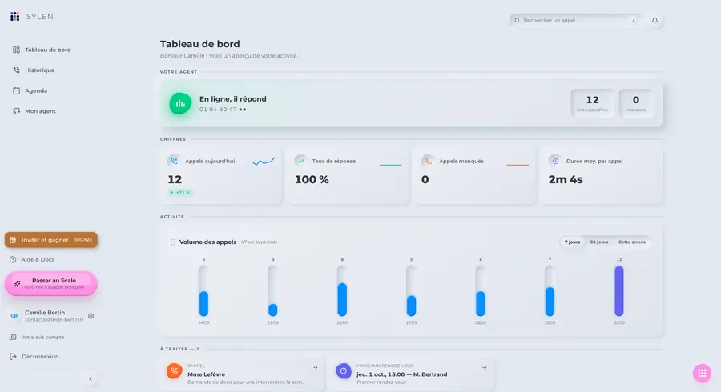
Task: Select the Cette année period tab
Action: pos(632,242)
